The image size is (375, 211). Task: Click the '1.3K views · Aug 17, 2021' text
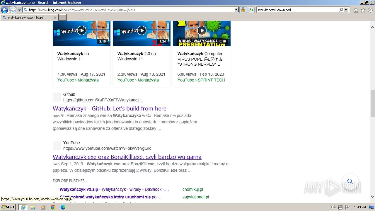81,74
